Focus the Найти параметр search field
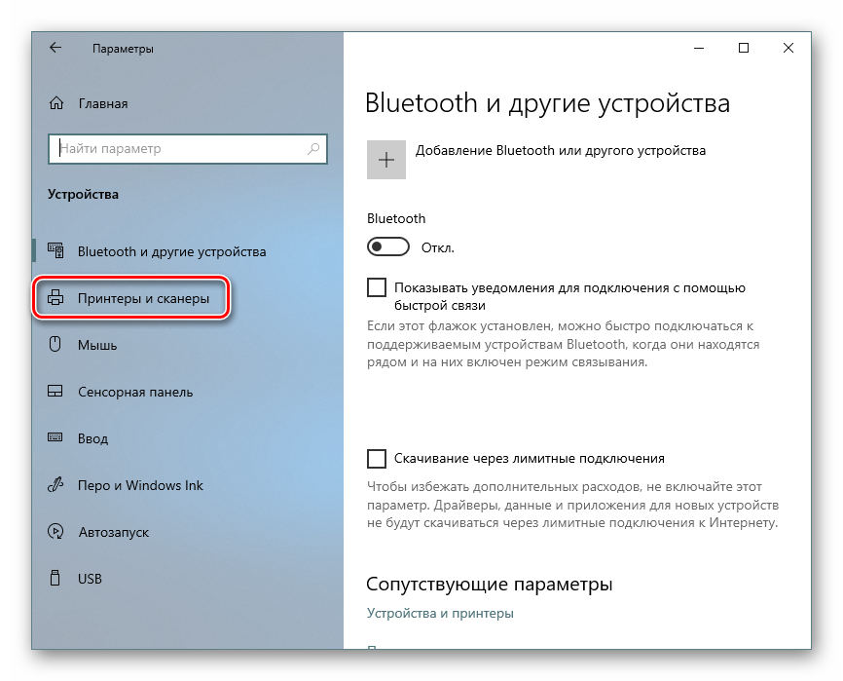843x681 pixels. pos(188,148)
